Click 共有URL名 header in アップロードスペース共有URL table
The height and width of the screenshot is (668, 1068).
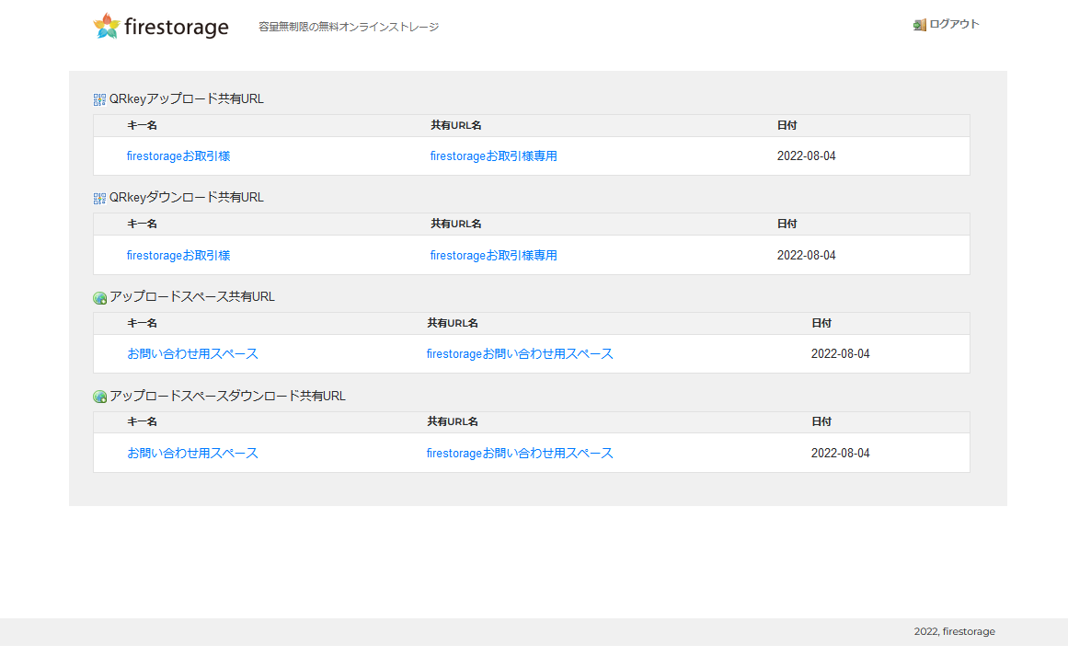[453, 323]
